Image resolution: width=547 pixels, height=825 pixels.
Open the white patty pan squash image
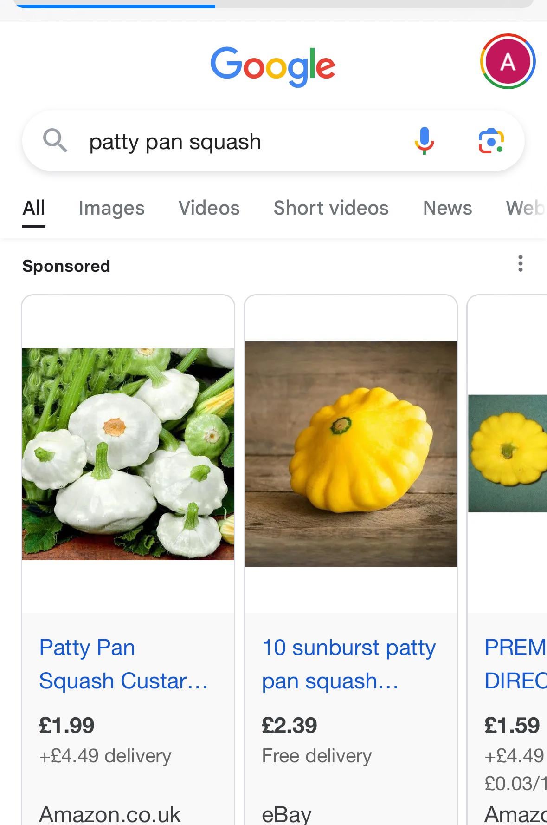tap(128, 454)
